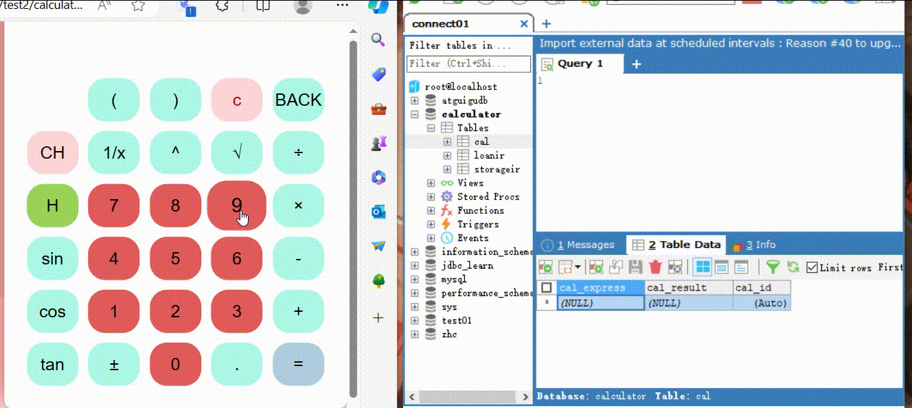Open the Edge sidebar shopping tag icon
Screen dimensions: 912x408
(x=378, y=74)
